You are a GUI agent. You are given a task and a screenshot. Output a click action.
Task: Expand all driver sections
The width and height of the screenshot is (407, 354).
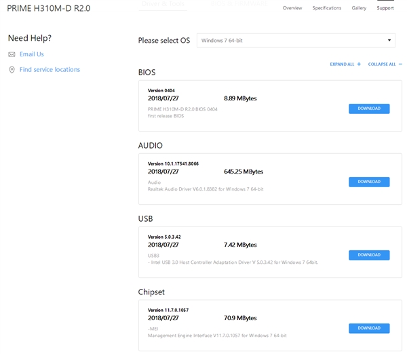pyautogui.click(x=343, y=64)
